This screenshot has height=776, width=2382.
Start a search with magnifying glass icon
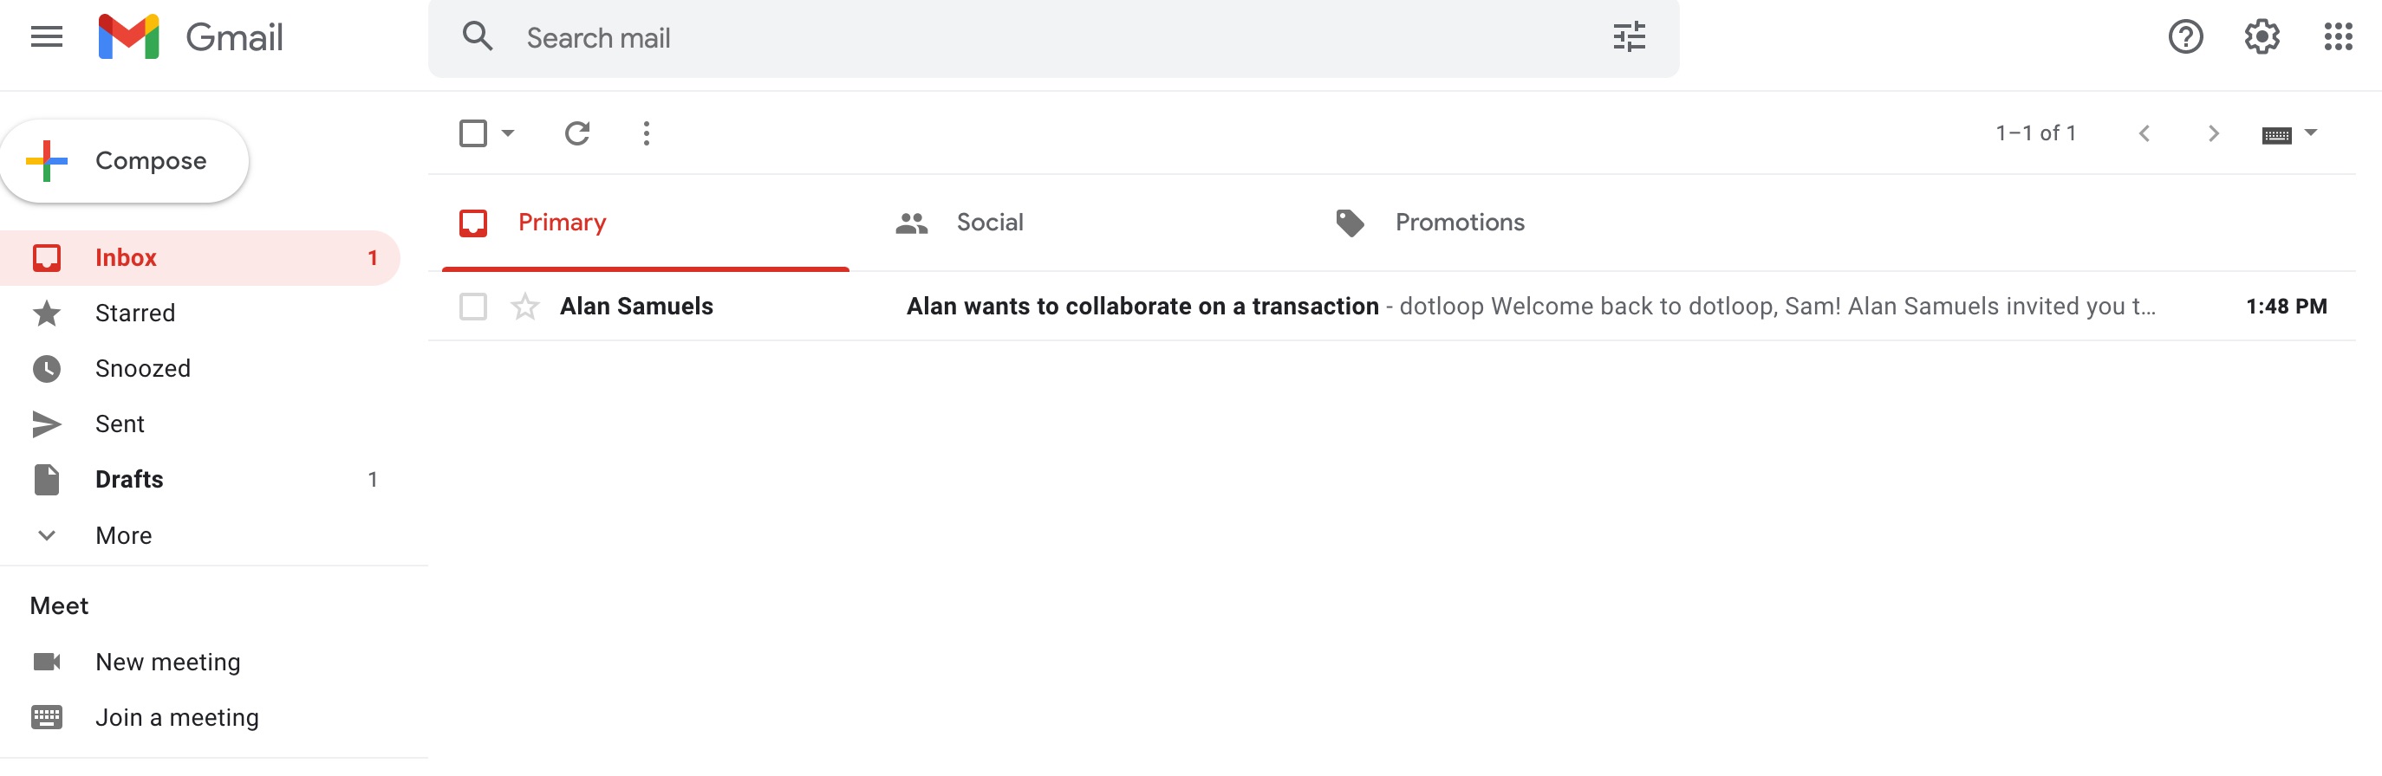click(477, 38)
